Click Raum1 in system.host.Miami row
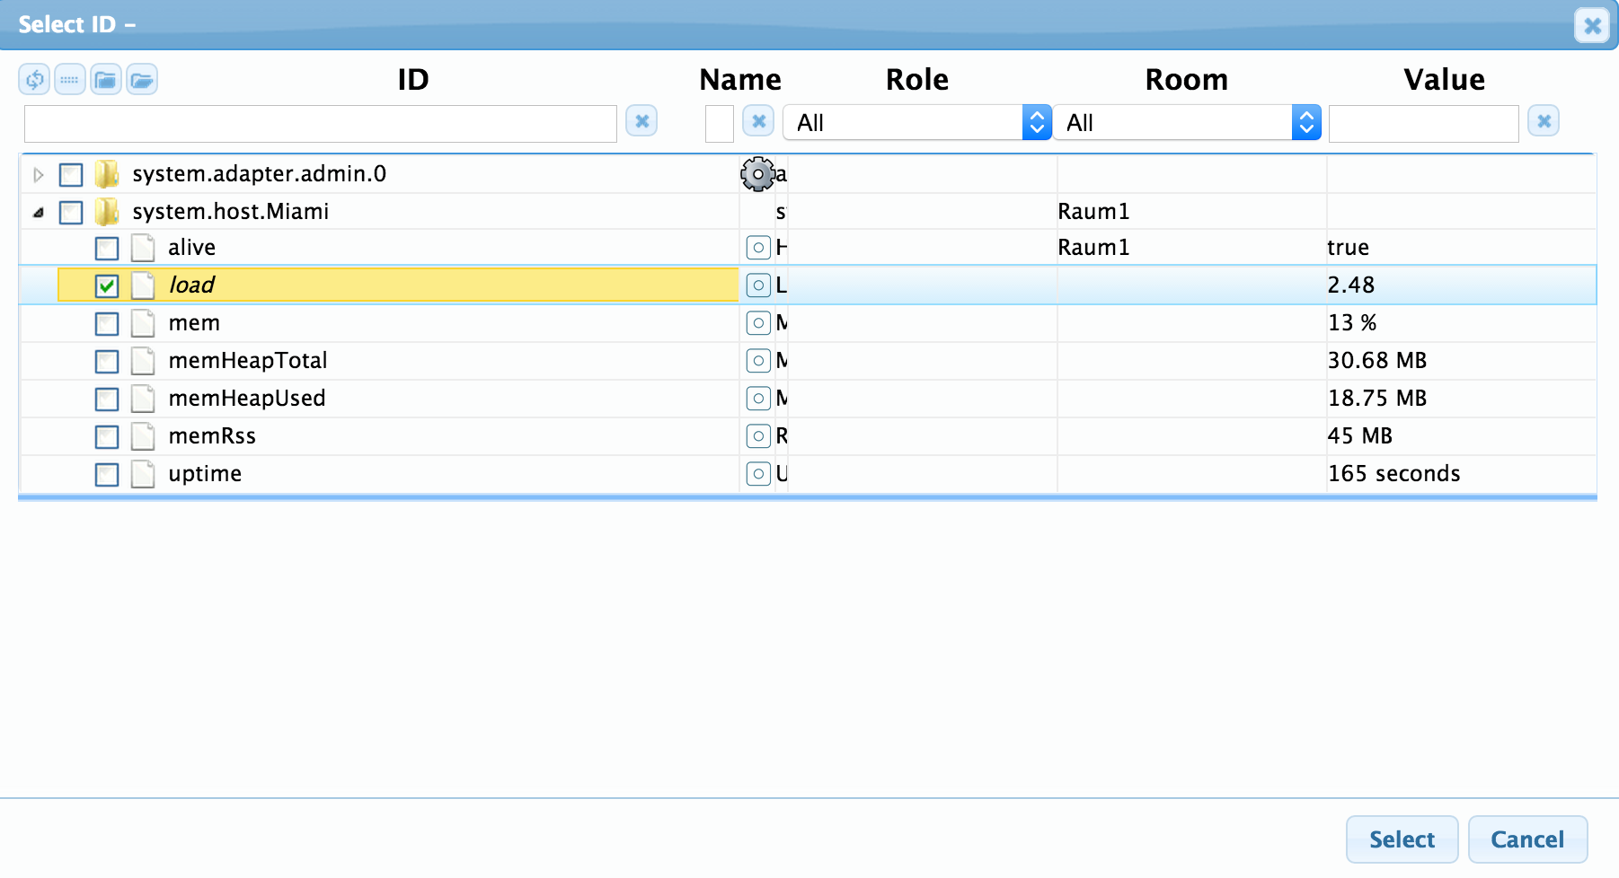1619x878 pixels. (1093, 211)
